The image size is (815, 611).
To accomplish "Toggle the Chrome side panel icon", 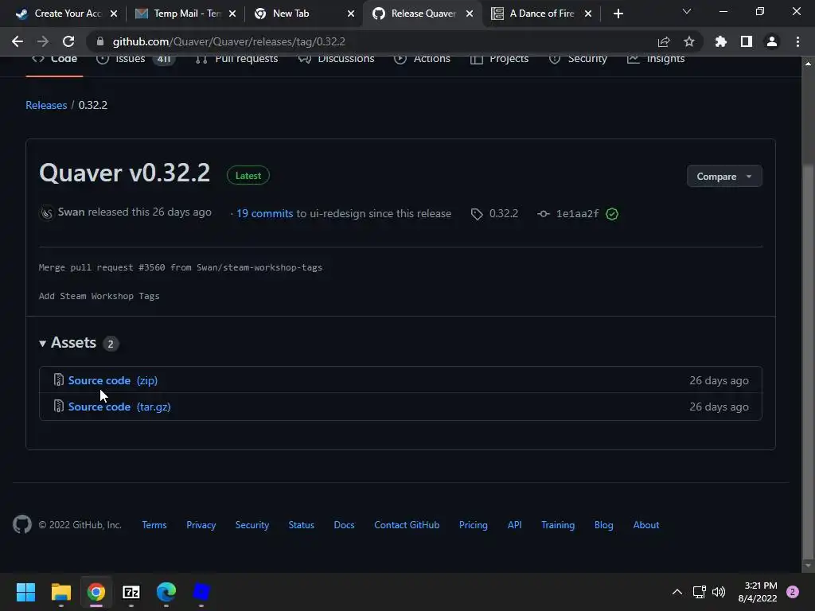I will coord(747,41).
